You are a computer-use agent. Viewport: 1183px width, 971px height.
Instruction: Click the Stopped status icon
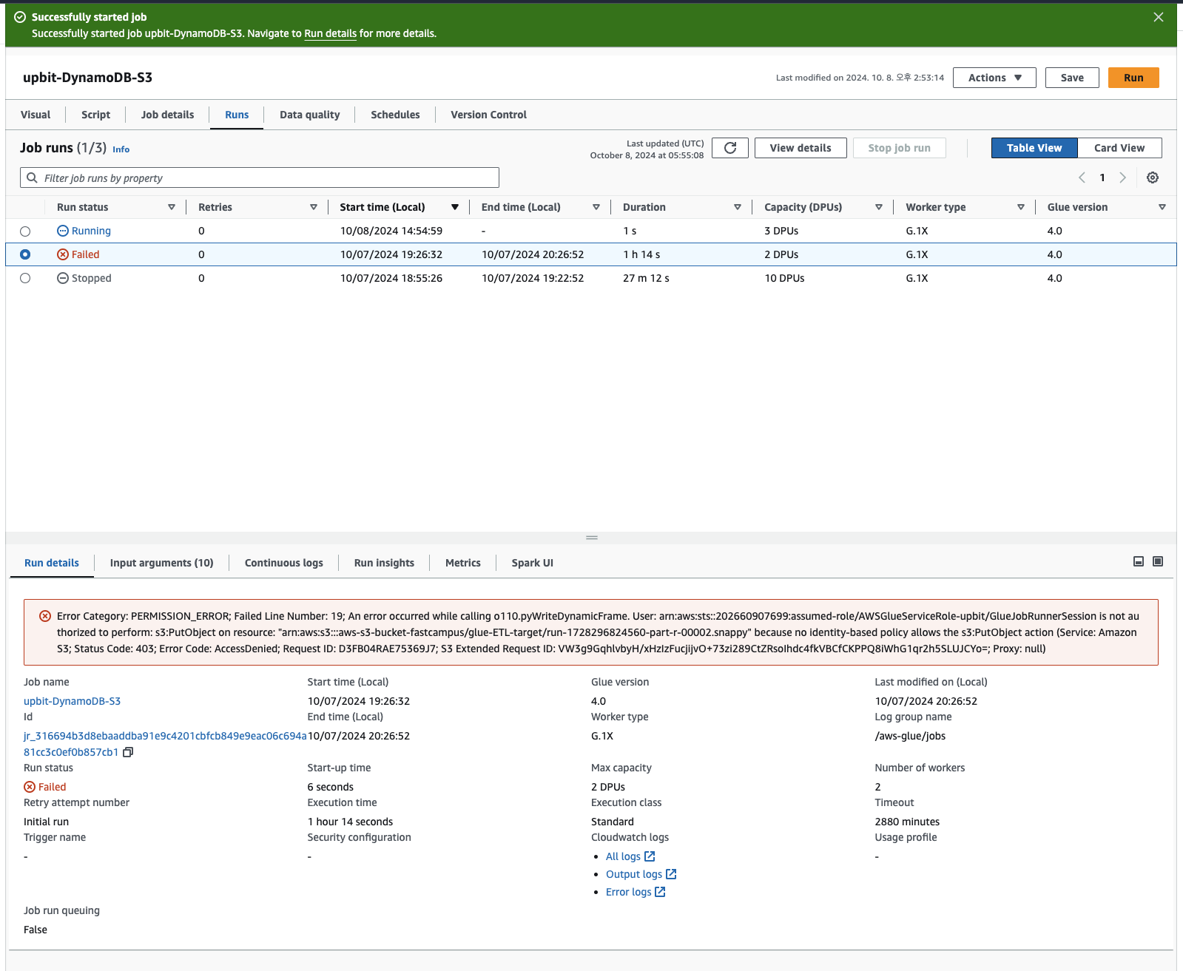click(x=63, y=278)
